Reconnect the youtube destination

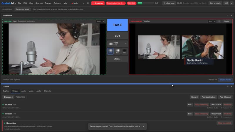click(x=216, y=104)
